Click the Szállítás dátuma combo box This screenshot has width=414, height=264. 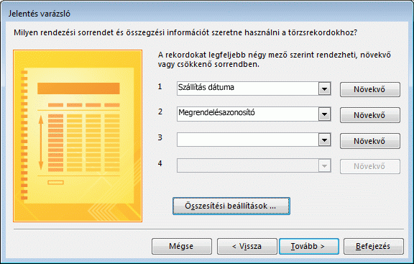254,88
